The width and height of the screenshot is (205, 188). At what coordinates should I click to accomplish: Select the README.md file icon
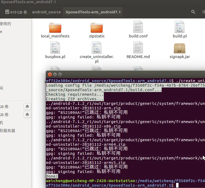(138, 47)
